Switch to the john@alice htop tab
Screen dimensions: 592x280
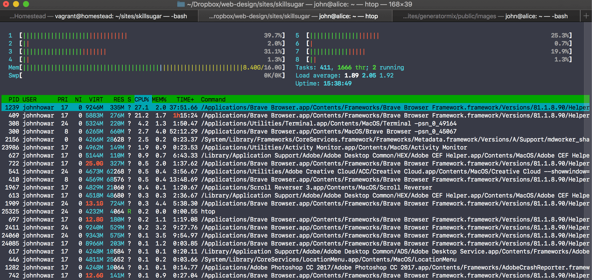pos(295,16)
